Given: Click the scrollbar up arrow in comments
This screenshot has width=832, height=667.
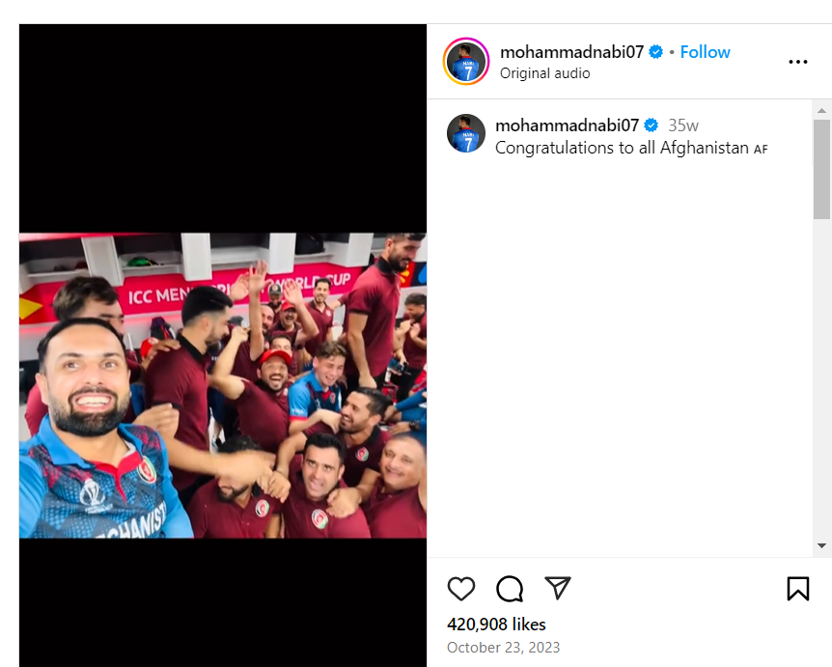Looking at the screenshot, I should click(x=821, y=109).
